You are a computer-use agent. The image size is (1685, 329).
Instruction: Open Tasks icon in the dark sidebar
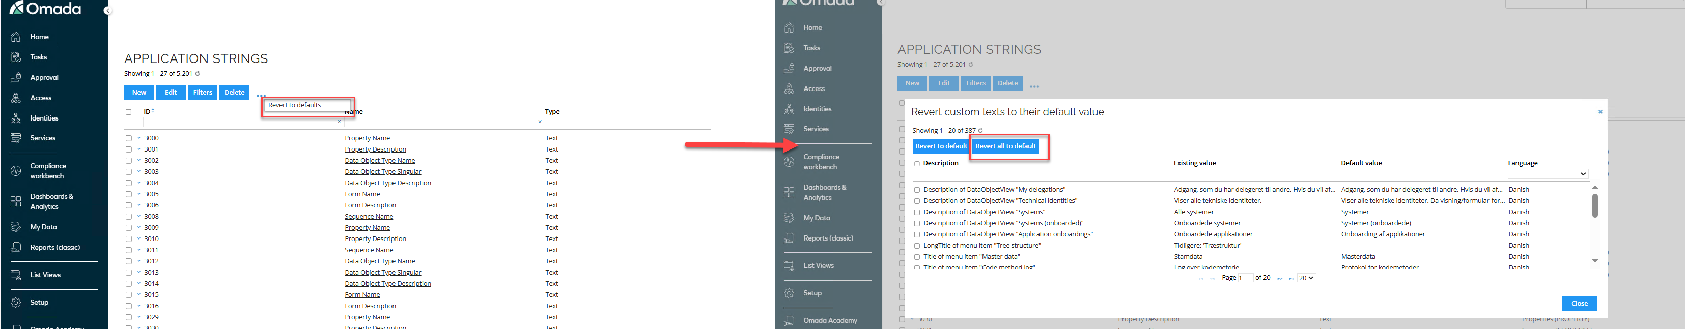click(x=16, y=57)
